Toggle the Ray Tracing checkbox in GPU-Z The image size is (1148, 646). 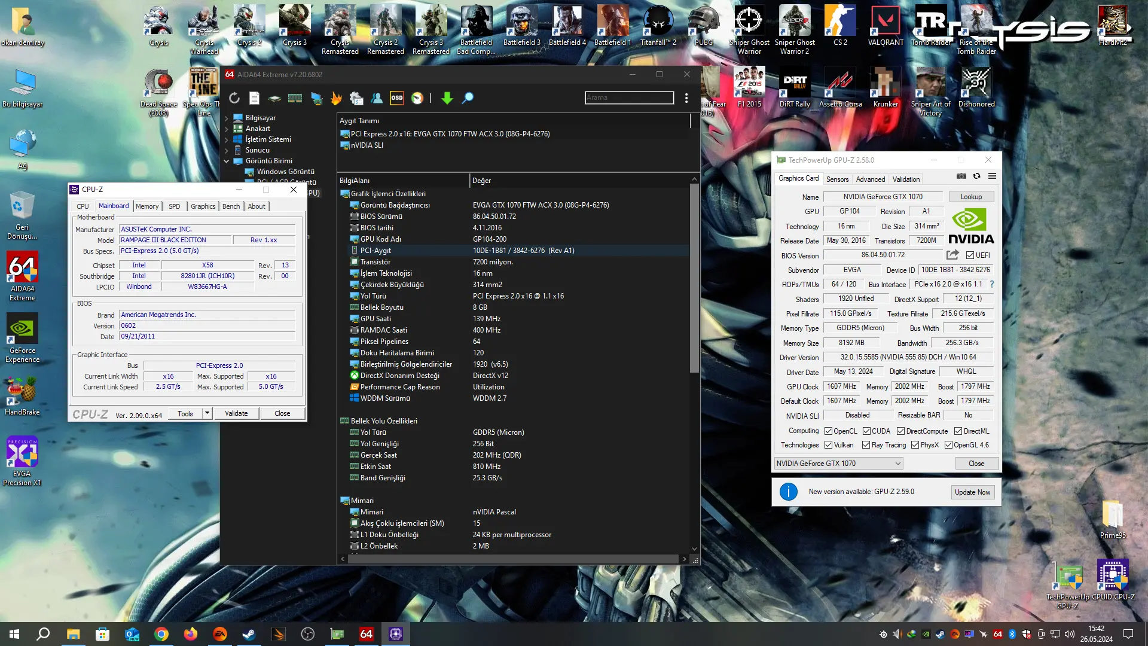coord(866,445)
